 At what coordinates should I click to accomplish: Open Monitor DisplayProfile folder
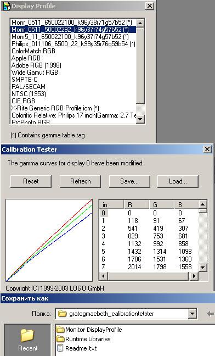click(89, 330)
